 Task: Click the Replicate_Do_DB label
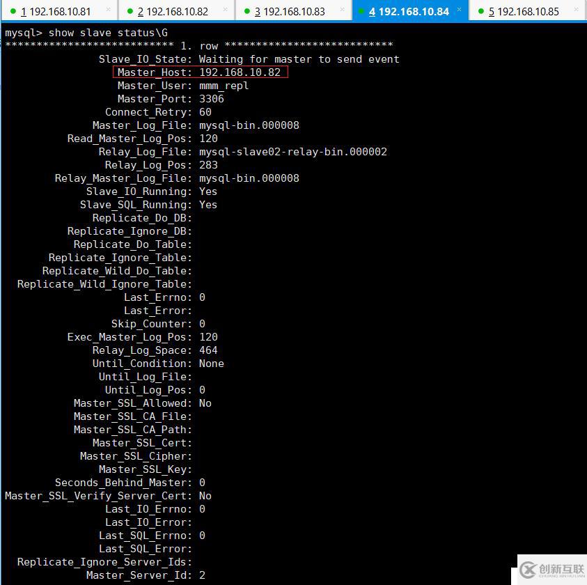point(142,218)
